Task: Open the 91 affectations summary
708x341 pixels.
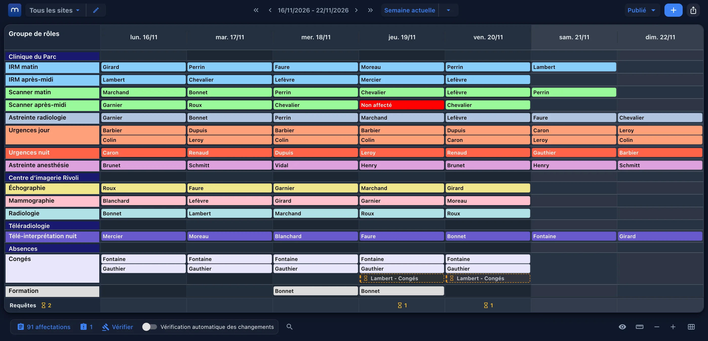Action: pos(44,327)
